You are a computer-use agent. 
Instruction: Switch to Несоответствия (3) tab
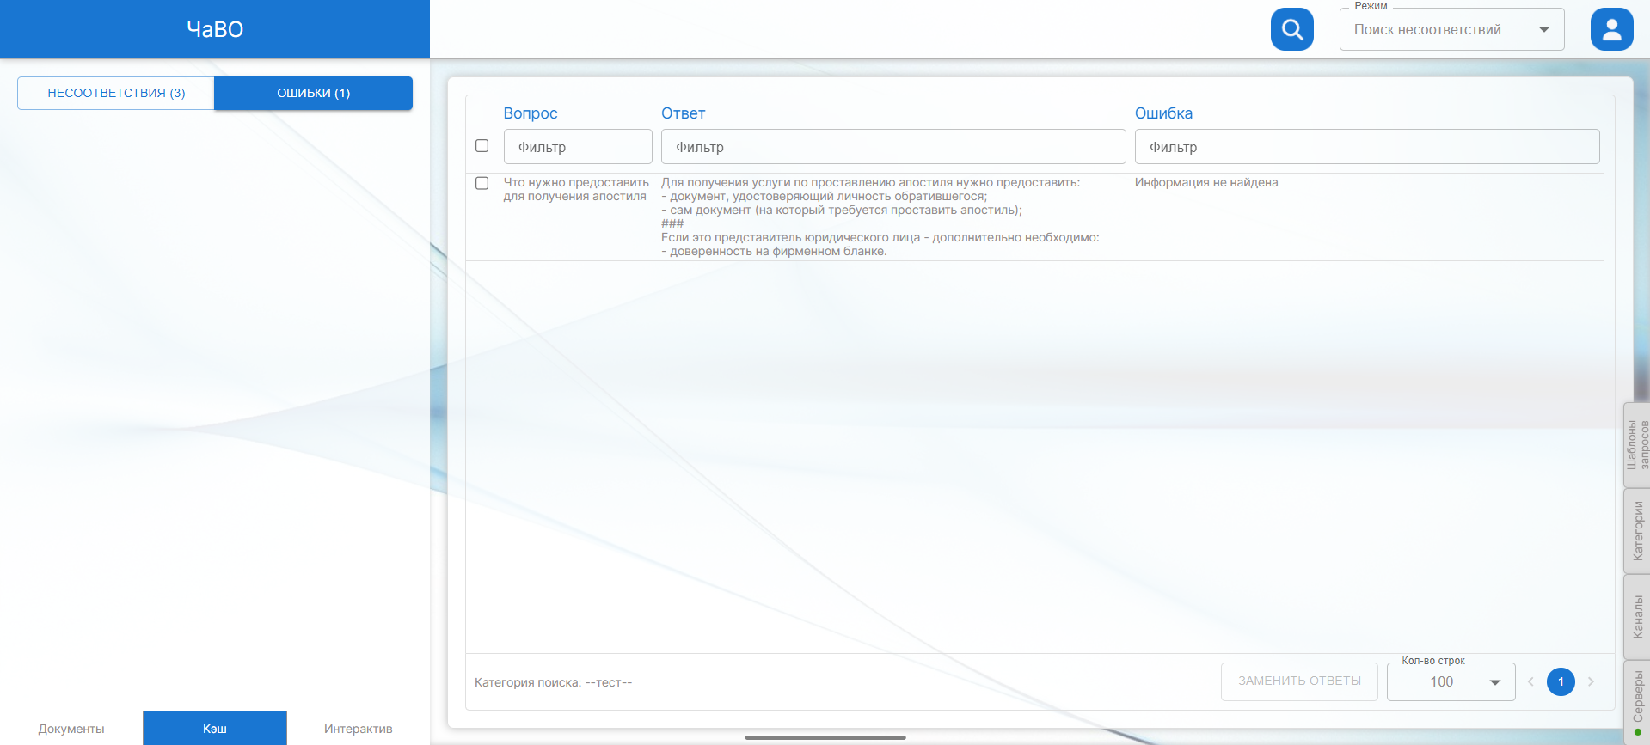[x=116, y=93]
